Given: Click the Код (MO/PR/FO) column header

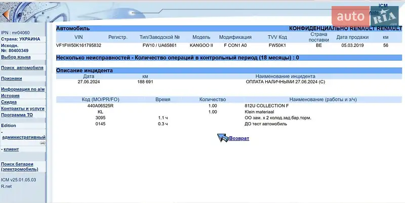Looking at the screenshot, I should click(x=100, y=99).
